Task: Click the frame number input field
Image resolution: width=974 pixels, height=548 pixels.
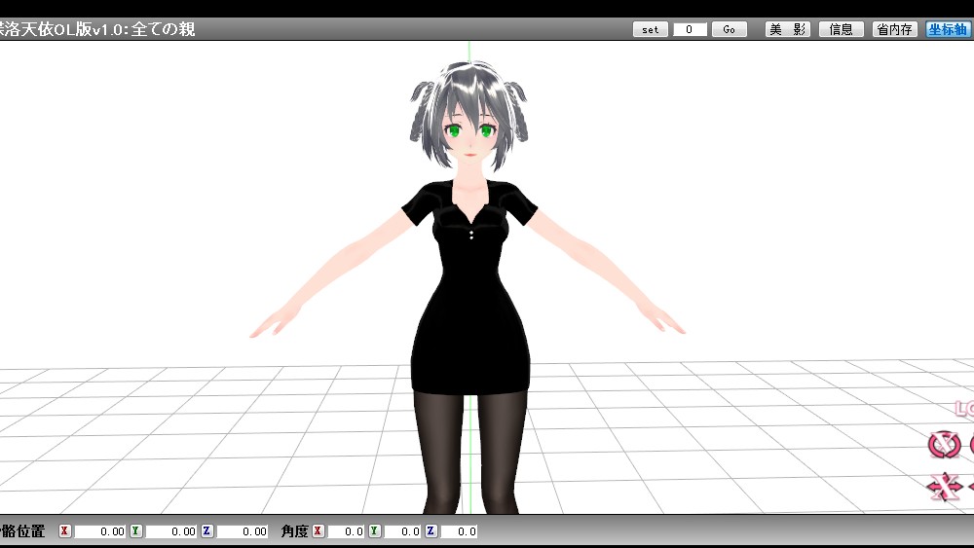Action: click(690, 29)
